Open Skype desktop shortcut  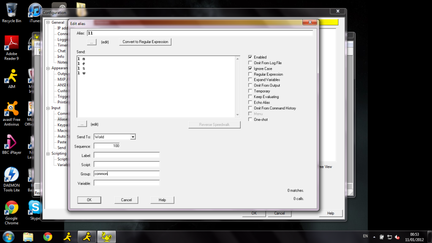(x=35, y=210)
